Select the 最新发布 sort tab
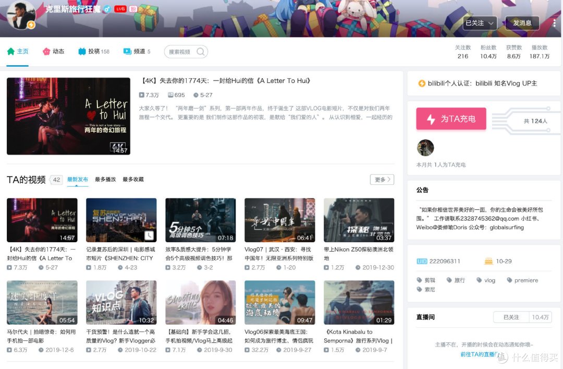Image resolution: width=563 pixels, height=369 pixels. 78,179
